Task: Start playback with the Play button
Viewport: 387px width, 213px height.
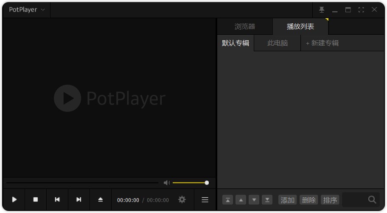Action: pyautogui.click(x=14, y=200)
